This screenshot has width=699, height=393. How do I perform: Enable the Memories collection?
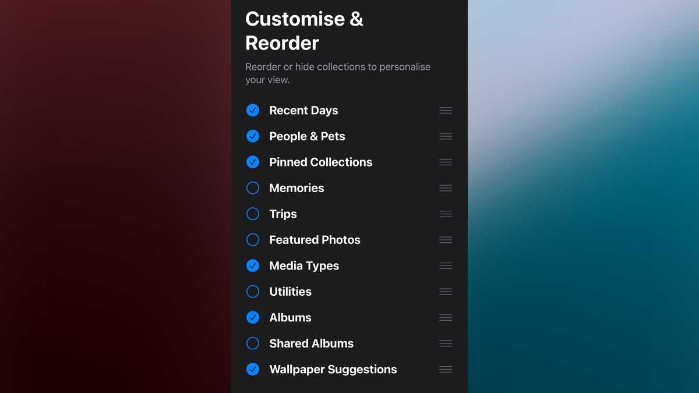coord(253,187)
